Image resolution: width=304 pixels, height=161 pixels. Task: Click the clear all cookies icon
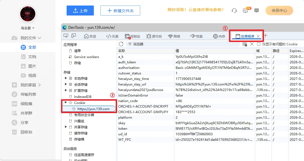245,44
